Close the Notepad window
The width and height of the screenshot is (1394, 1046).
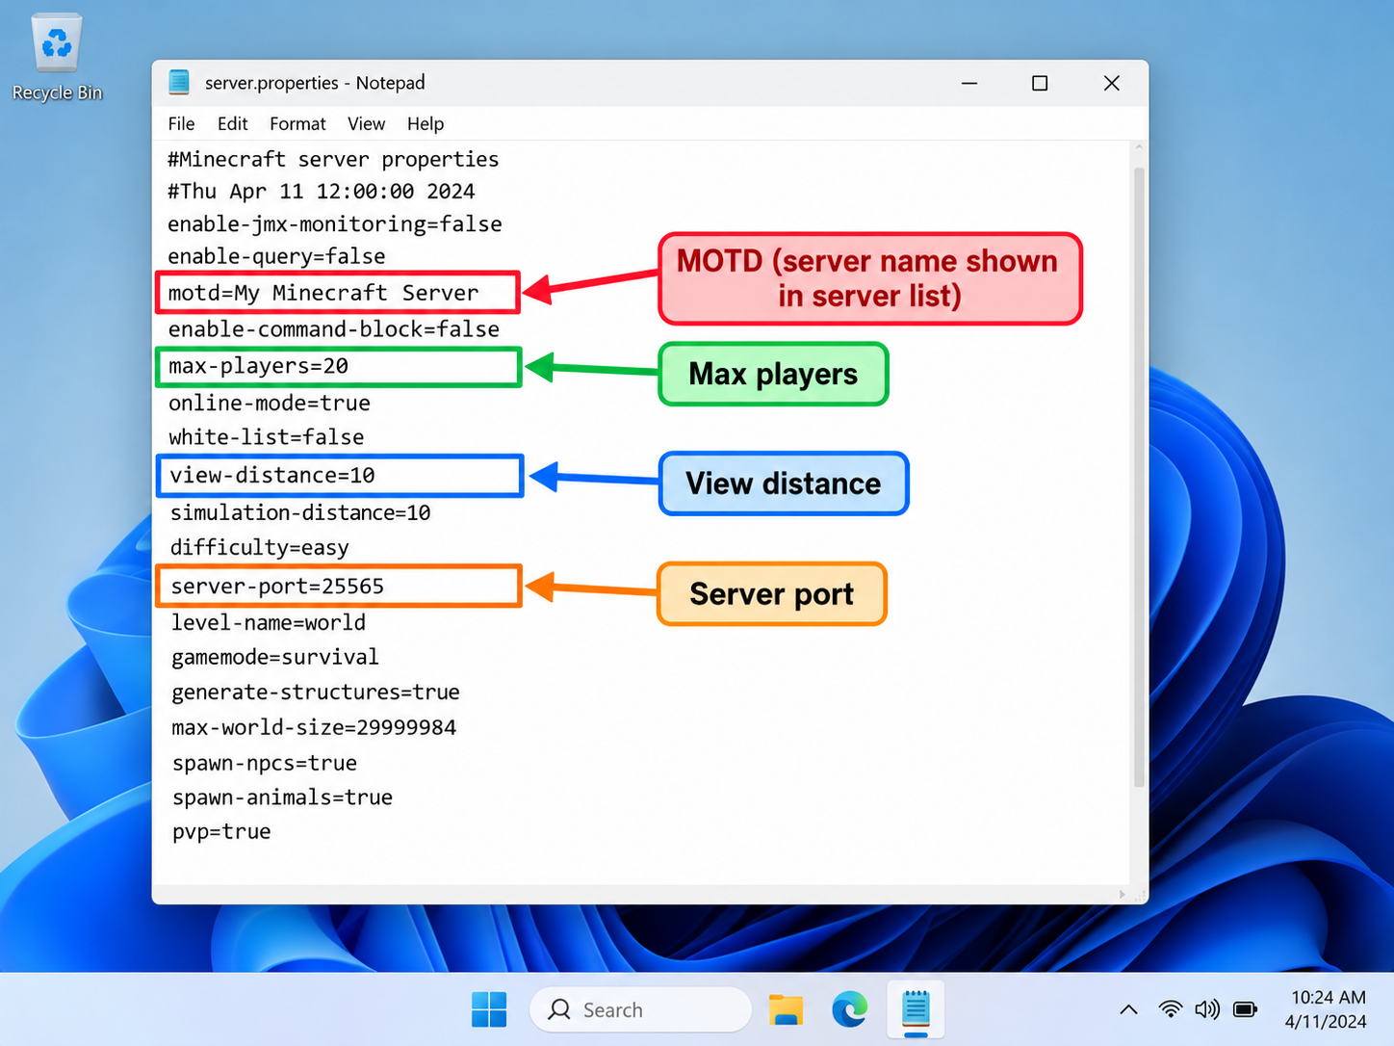[1112, 83]
